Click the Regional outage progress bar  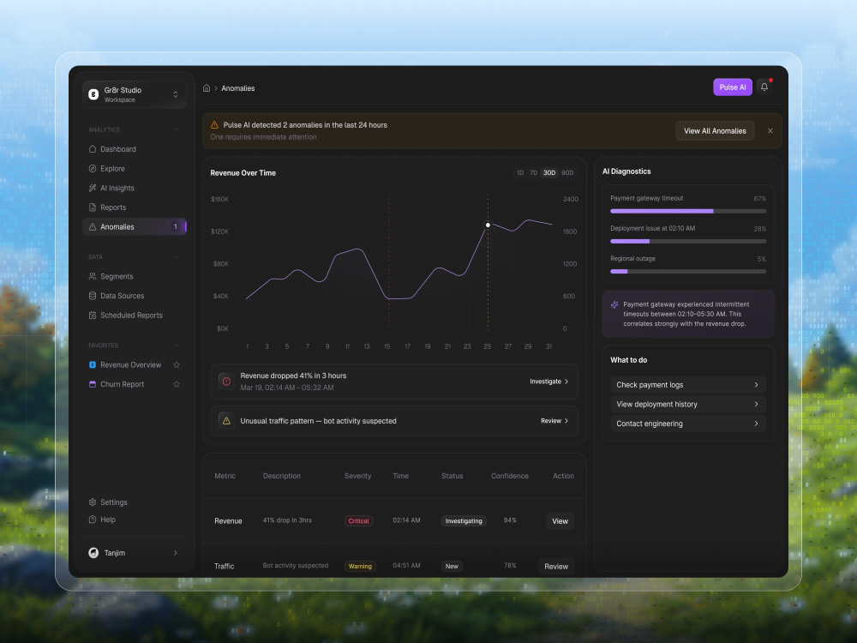pyautogui.click(x=688, y=271)
